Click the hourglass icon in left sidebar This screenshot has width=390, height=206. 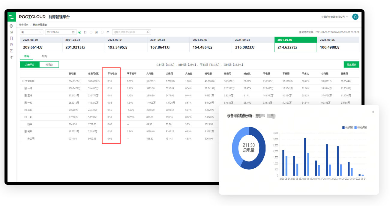(x=11, y=51)
